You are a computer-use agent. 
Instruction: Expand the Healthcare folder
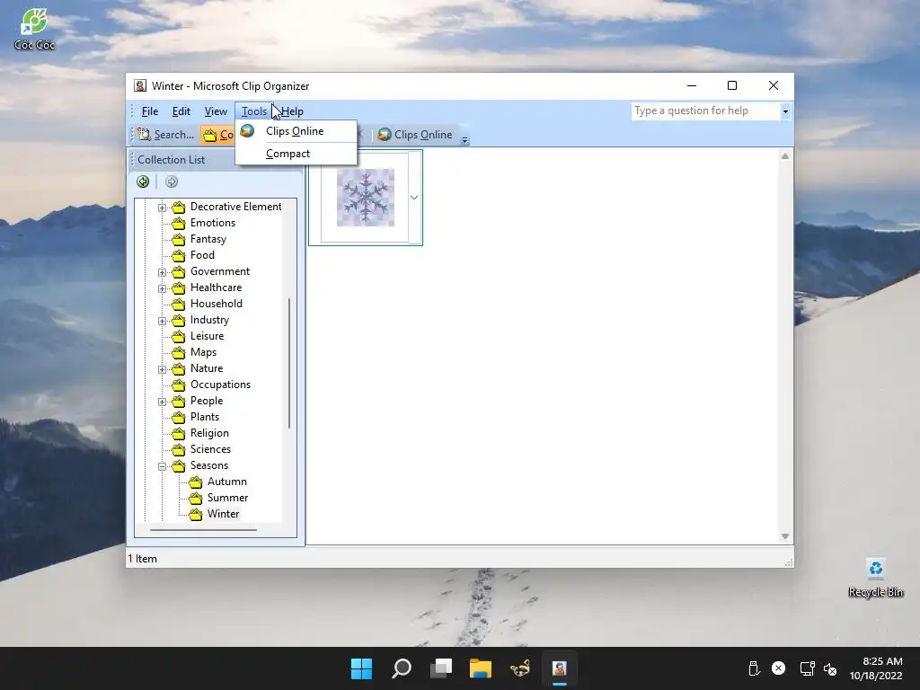point(162,288)
